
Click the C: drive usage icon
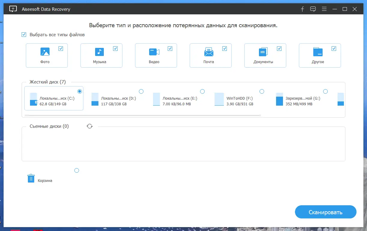pos(33,99)
